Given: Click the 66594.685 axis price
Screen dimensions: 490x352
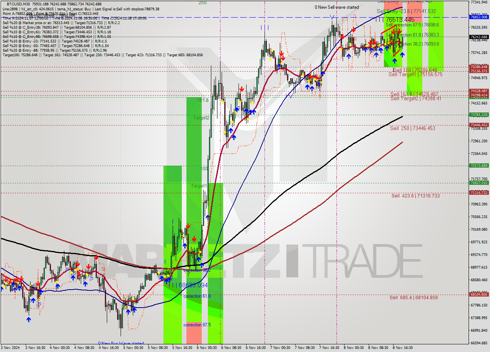Looking at the screenshot, I should point(479,343).
